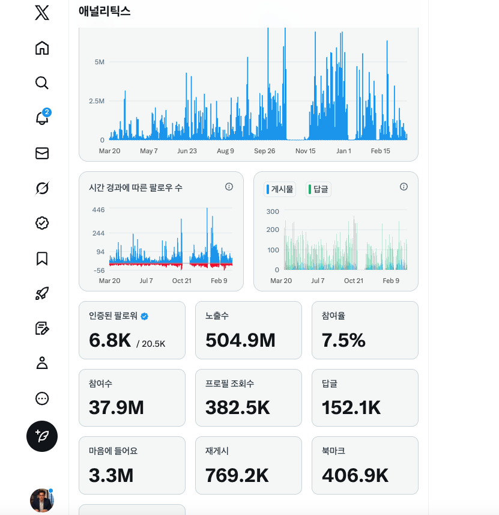Select the Grok icon in the sidebar
The image size is (499, 515).
[41, 187]
